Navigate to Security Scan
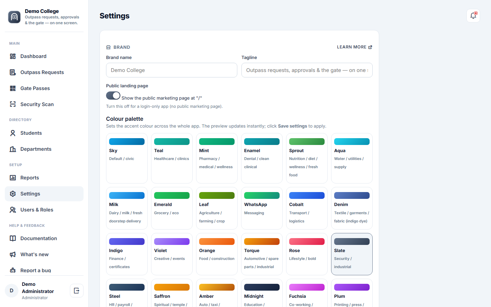This screenshot has height=307, width=491. point(44,104)
